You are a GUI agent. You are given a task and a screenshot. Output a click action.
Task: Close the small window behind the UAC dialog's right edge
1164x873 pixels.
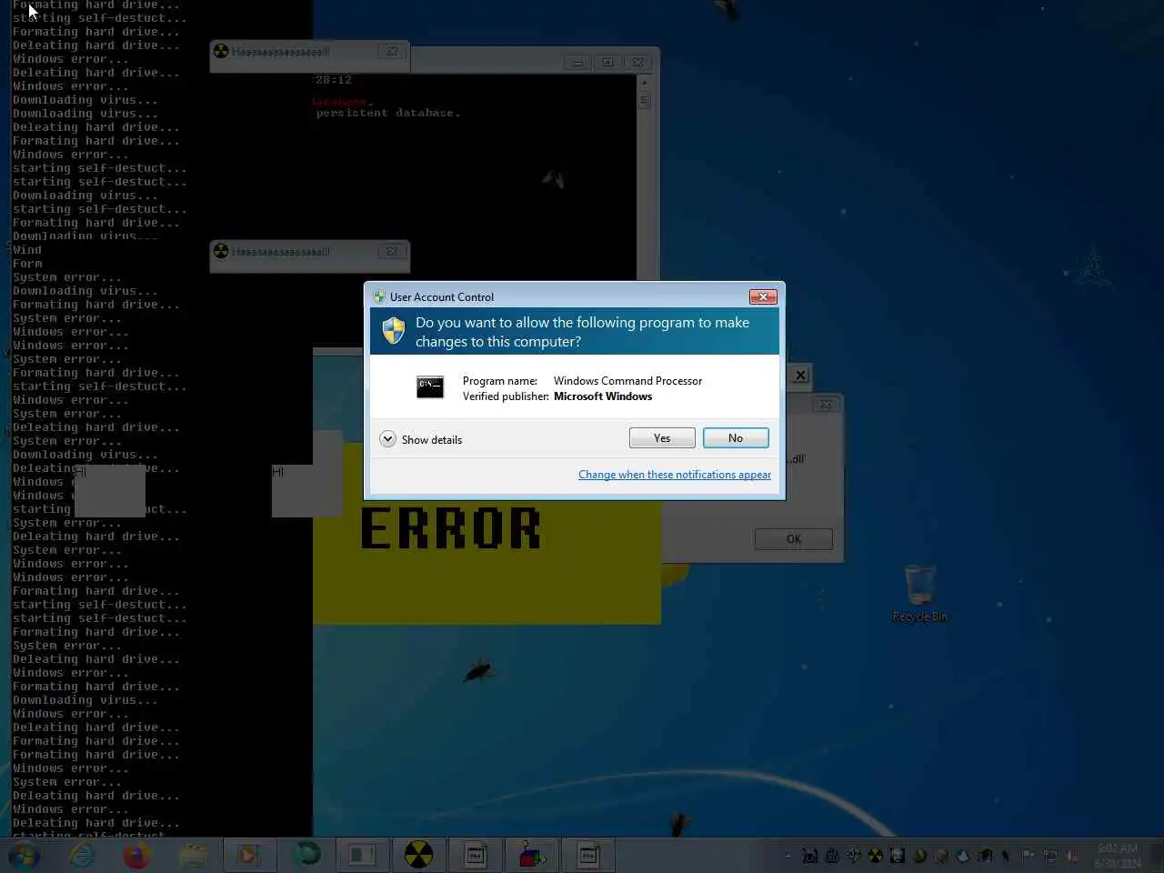(800, 375)
